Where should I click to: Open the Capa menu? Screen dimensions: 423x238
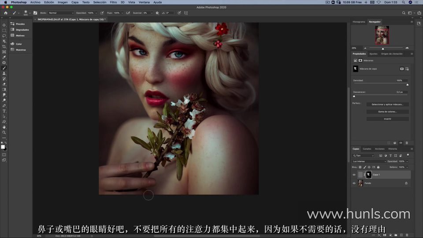75,2
